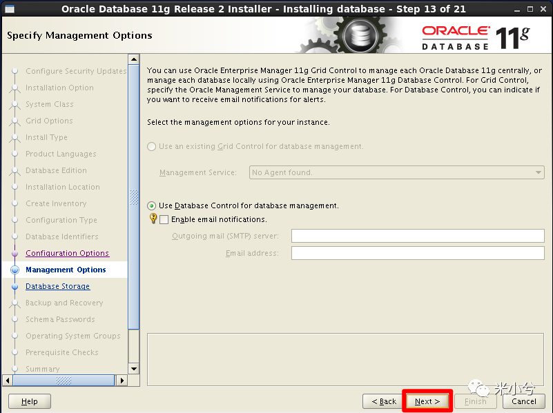Image resolution: width=553 pixels, height=413 pixels.
Task: Click the Database Edition step node icon
Action: pyautogui.click(x=14, y=171)
